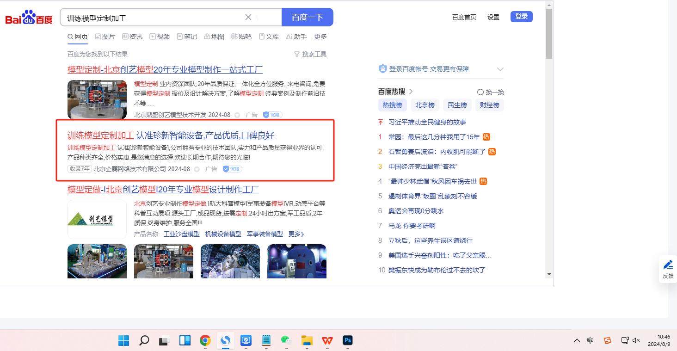Expand the 更多 search category menu
This screenshot has height=351, width=677.
point(320,37)
